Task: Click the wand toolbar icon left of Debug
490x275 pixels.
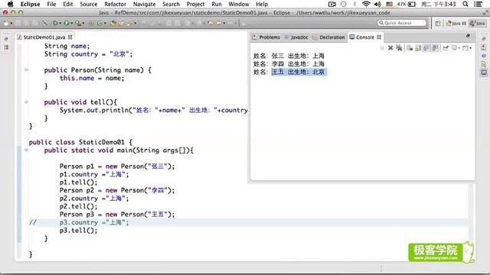Action: coord(45,23)
